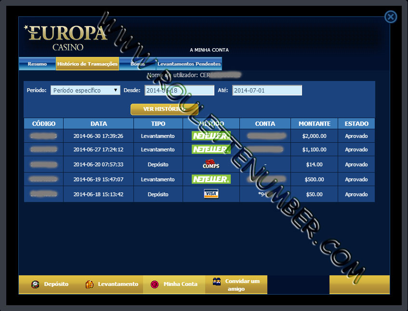Click the CÓDIGO column header

click(44, 124)
